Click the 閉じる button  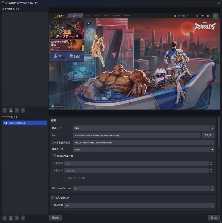[214, 218]
